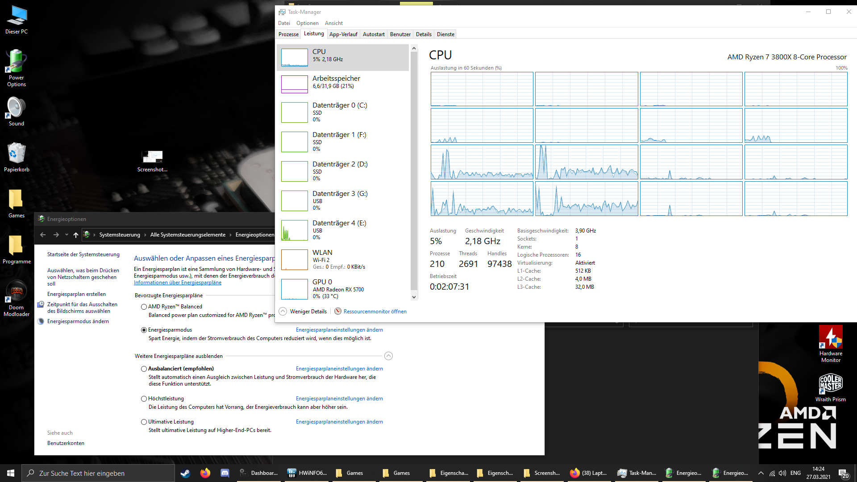Screen dimensions: 857x482
Task: Open the Optionen menu in Task-Manager
Action: 307,23
